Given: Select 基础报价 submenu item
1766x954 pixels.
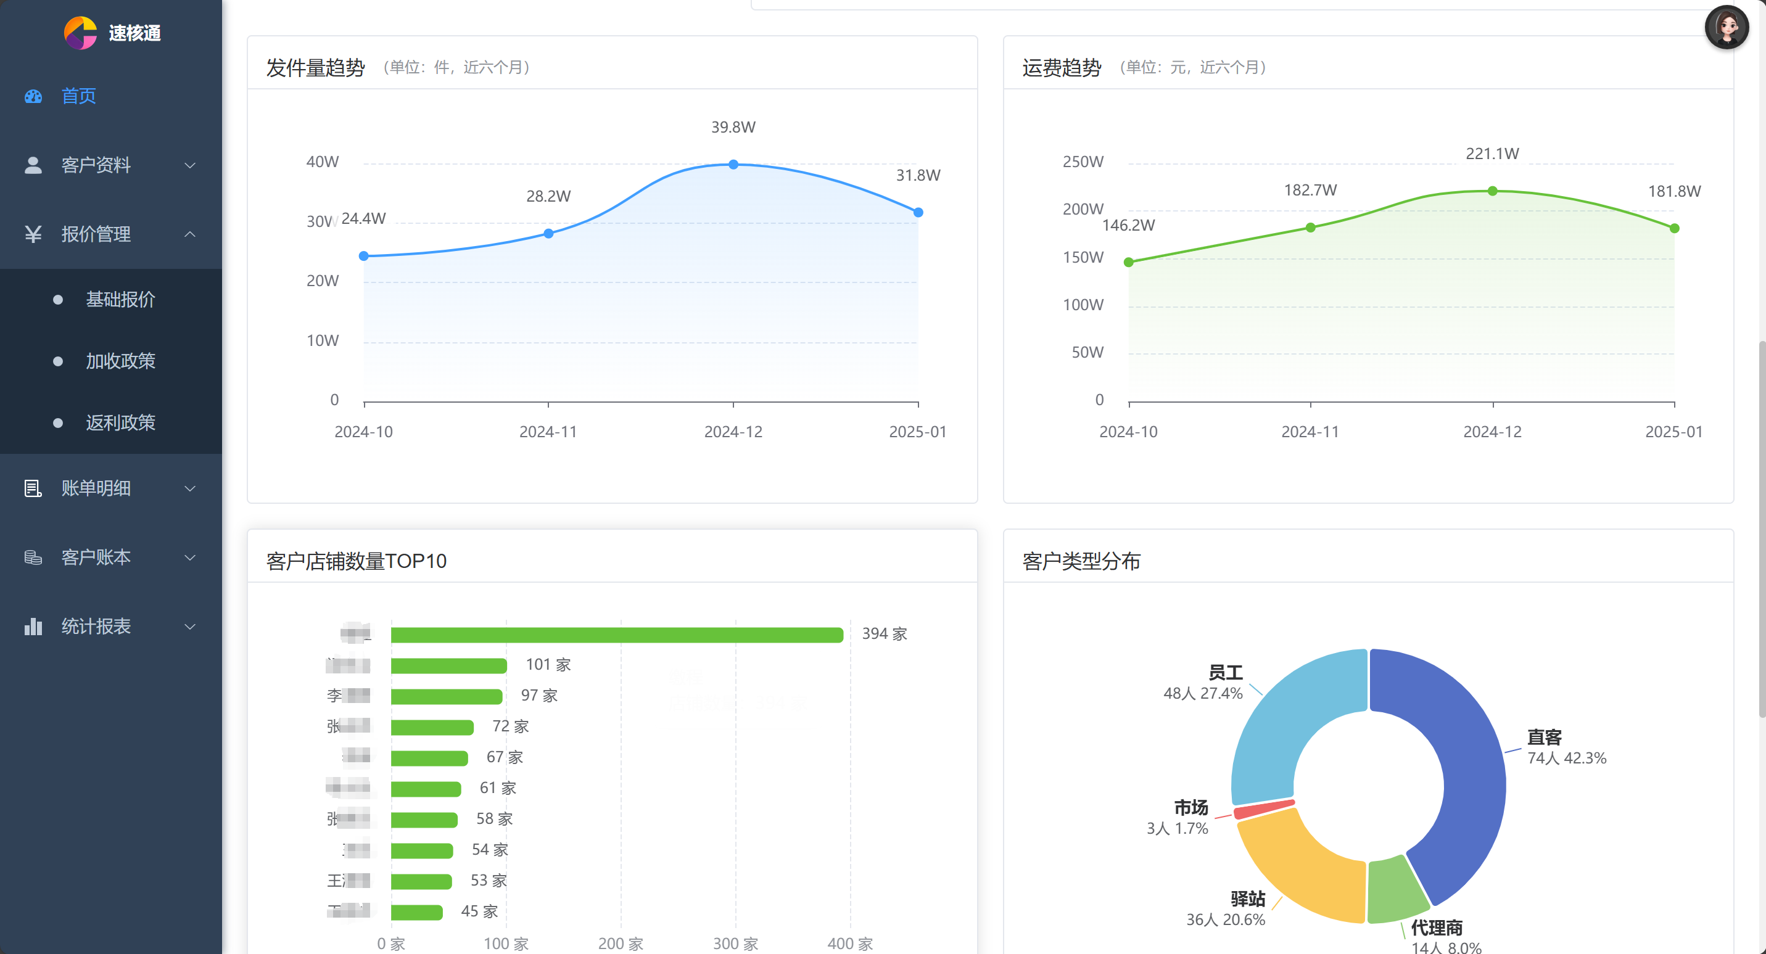Looking at the screenshot, I should point(111,300).
